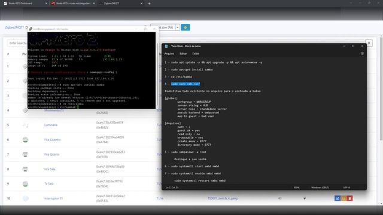Click the Luminária device picture
This screenshot has height=215, width=383.
pos(25,125)
